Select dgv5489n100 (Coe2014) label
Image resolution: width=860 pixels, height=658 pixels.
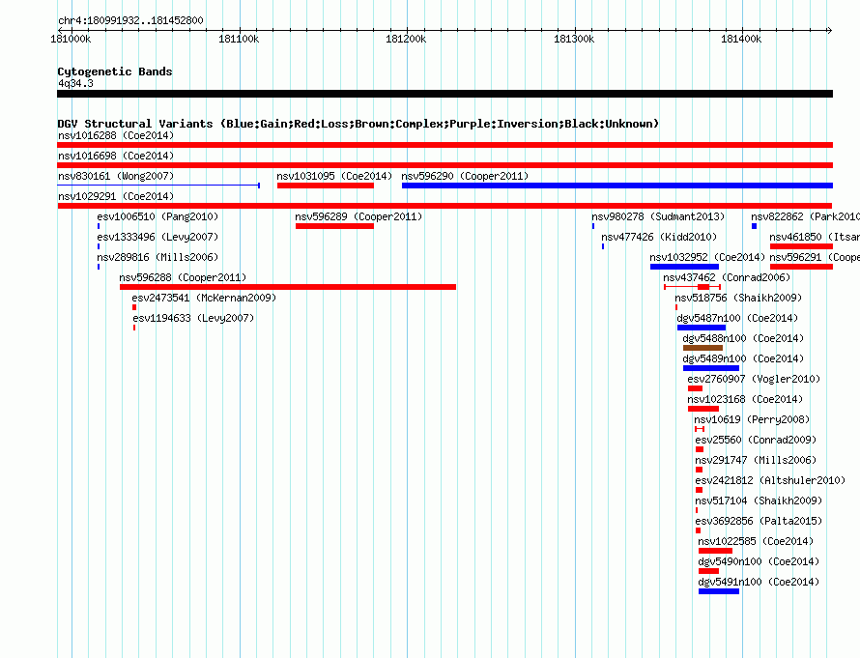coord(743,358)
